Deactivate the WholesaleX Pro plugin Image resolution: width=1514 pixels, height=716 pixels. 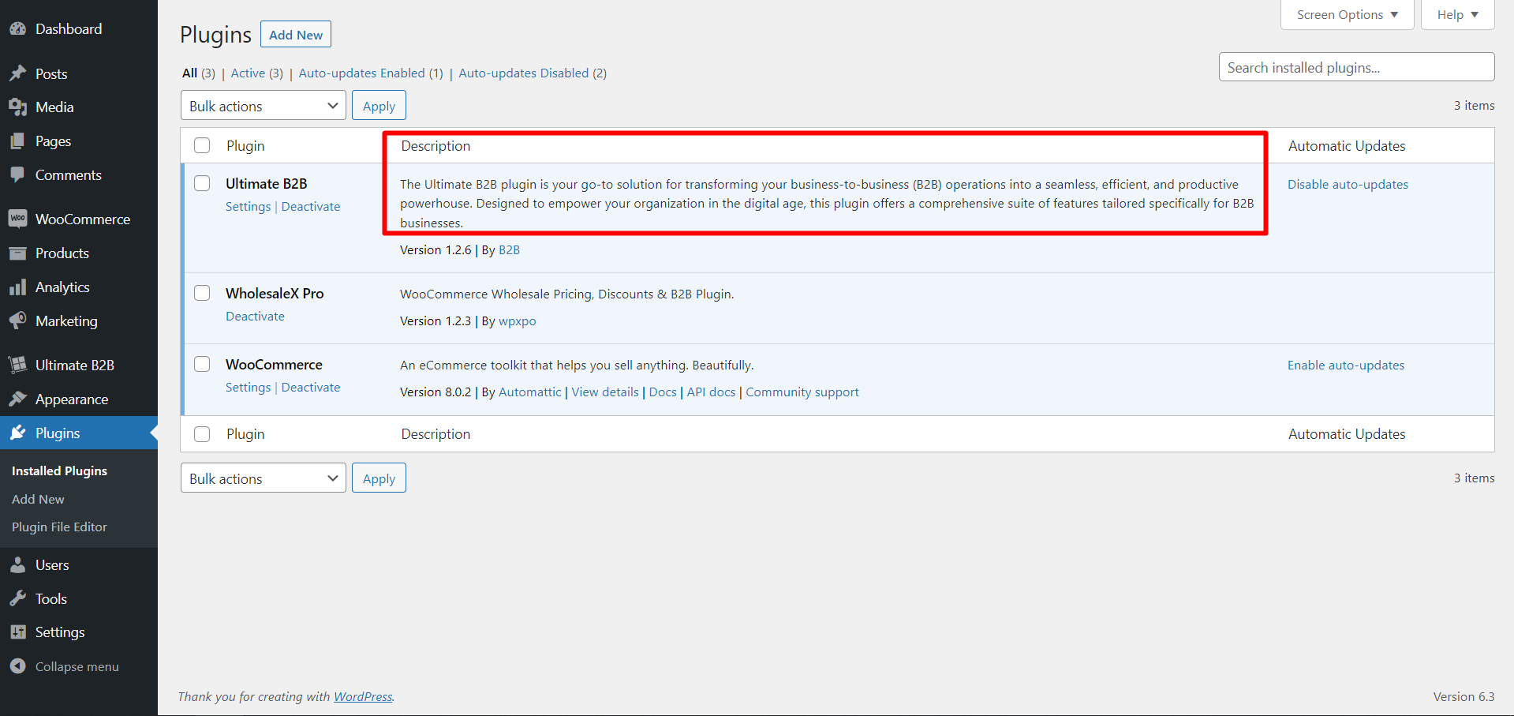click(255, 316)
